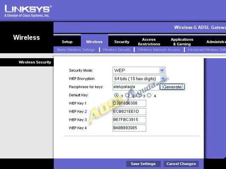The width and height of the screenshot is (226, 169).
Task: Open Basic Wireless Settings subtab
Action: tap(76, 50)
